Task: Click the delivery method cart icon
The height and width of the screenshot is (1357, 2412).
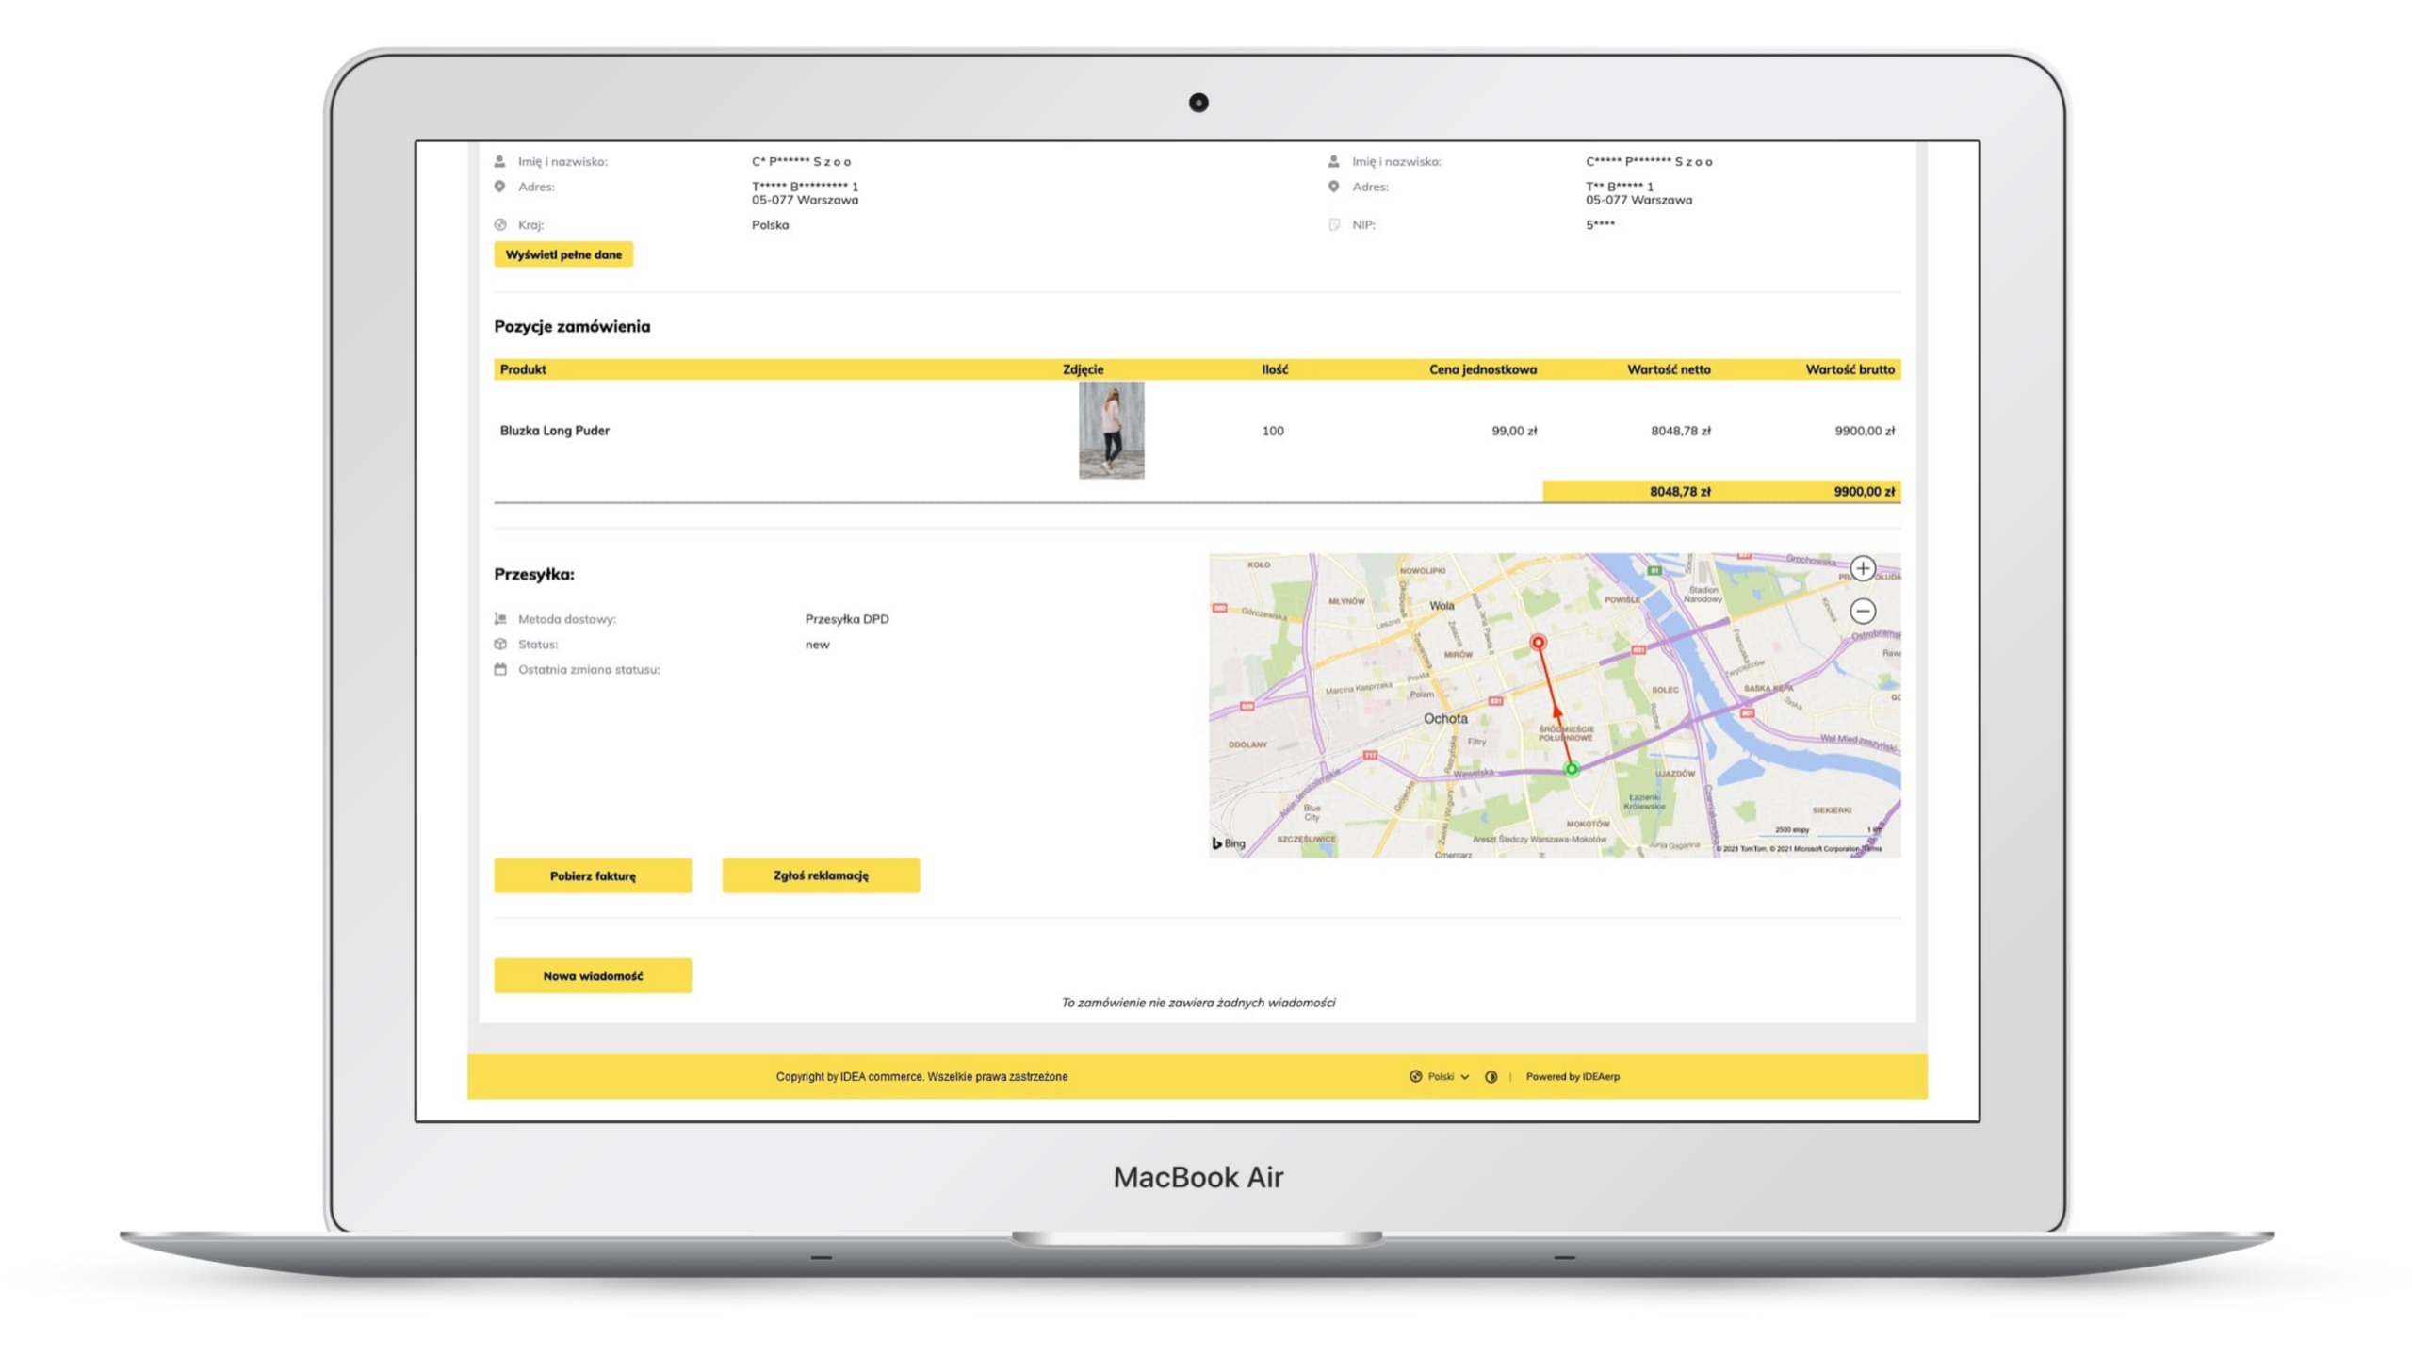Action: pyautogui.click(x=500, y=619)
